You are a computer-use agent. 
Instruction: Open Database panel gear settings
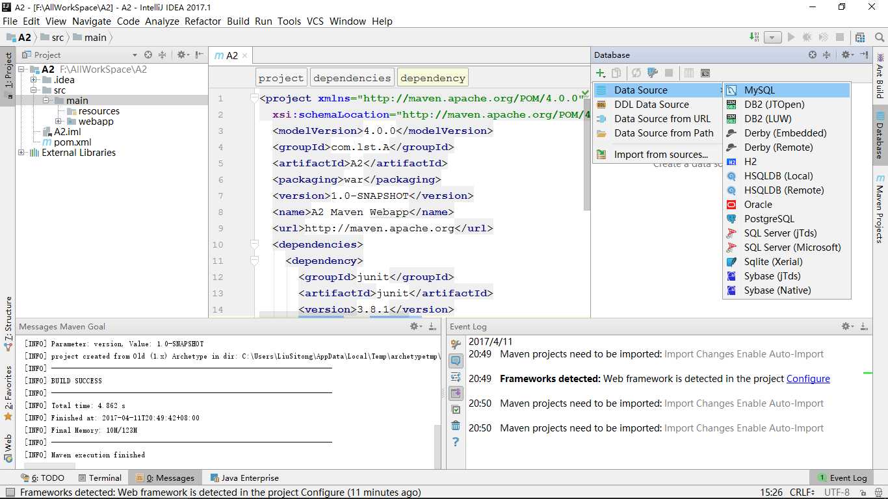coord(846,55)
